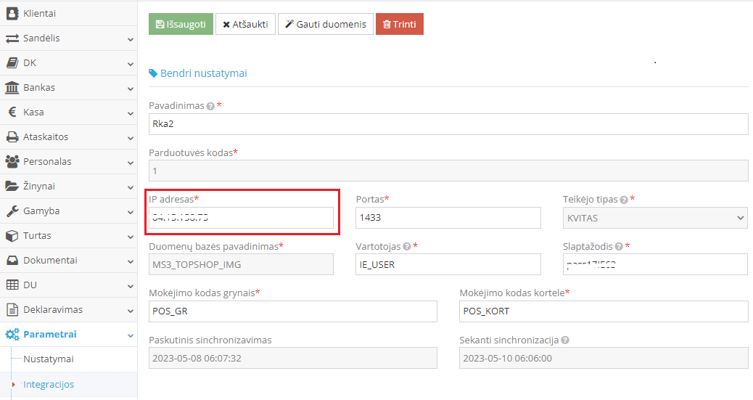The image size is (753, 400).
Task: Click the Turtas box icon
Action: (12, 236)
